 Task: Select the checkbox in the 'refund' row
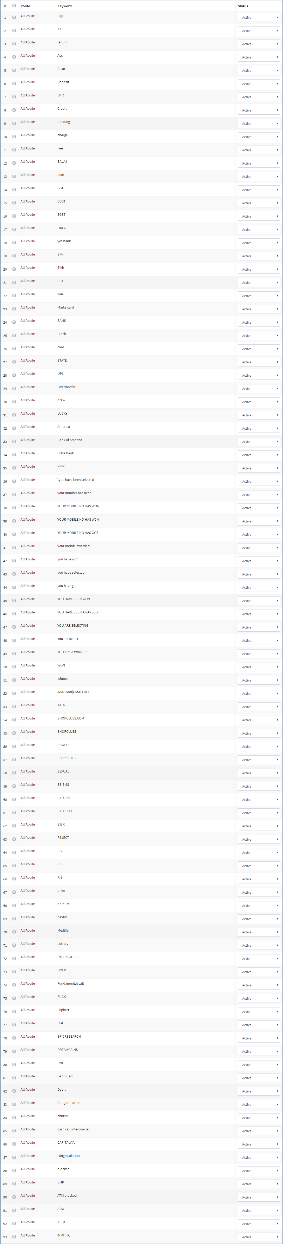pos(14,44)
